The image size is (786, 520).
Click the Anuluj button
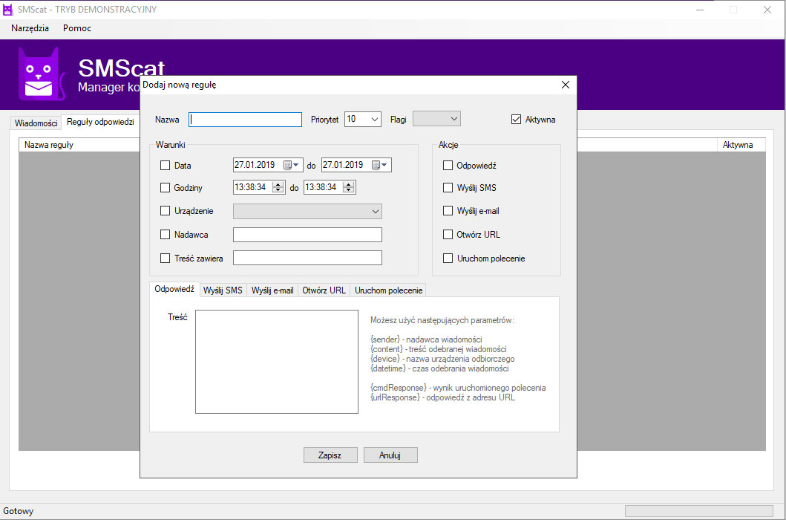[390, 455]
